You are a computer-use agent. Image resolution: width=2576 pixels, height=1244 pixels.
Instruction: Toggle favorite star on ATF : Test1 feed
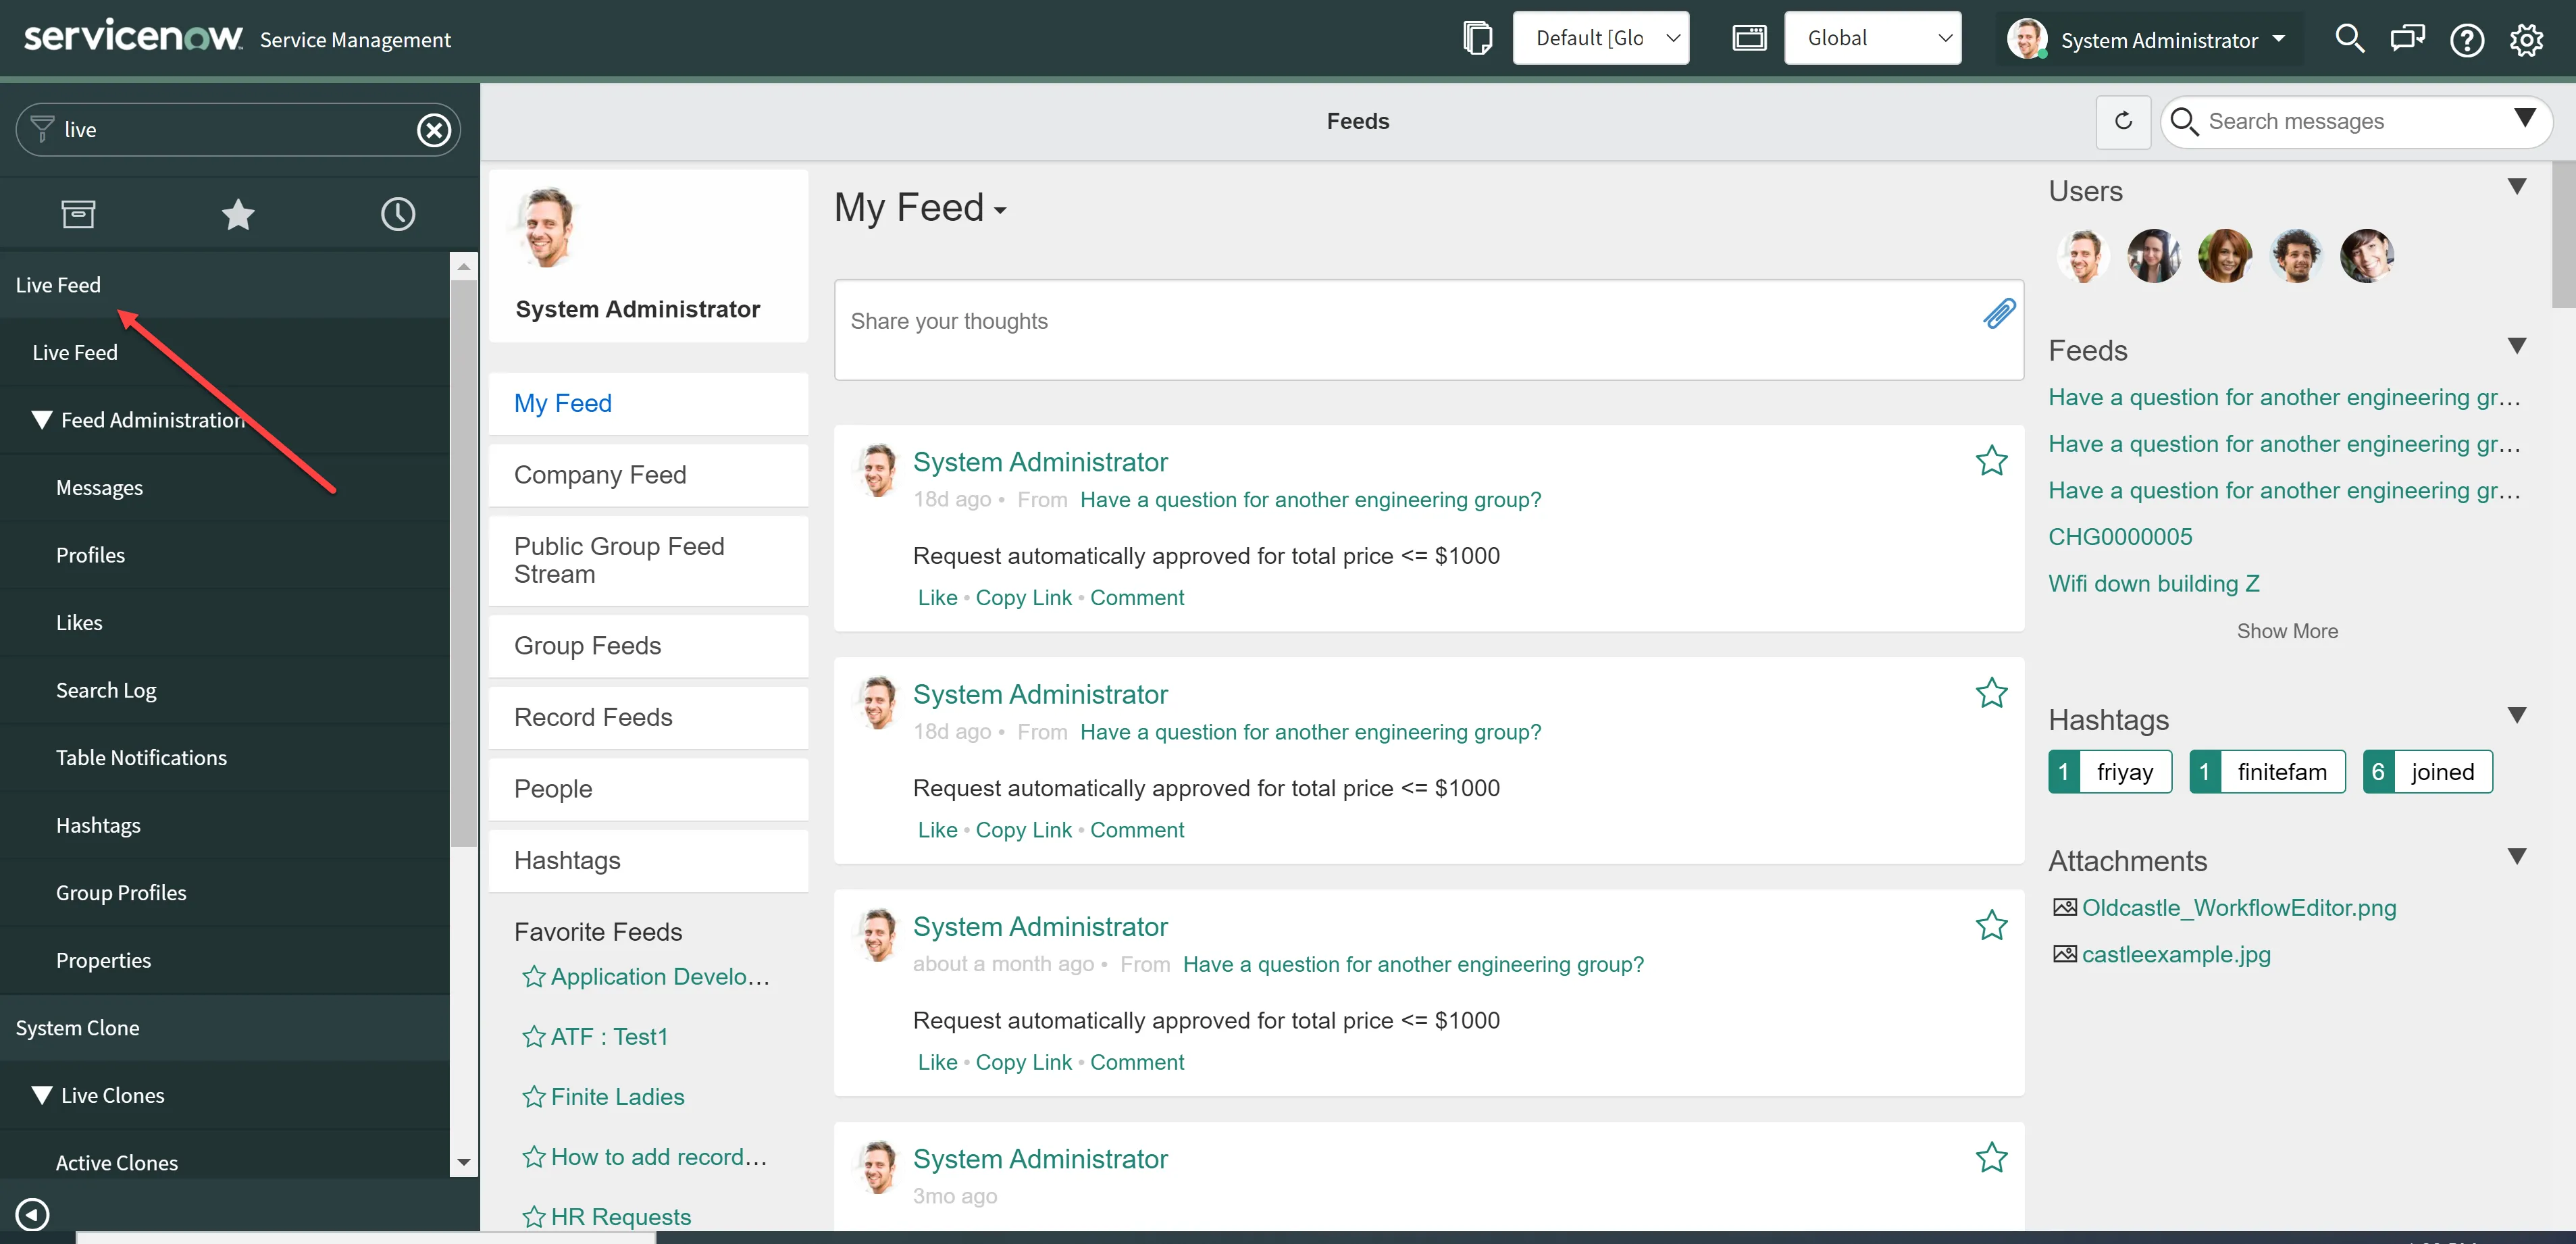[533, 1037]
